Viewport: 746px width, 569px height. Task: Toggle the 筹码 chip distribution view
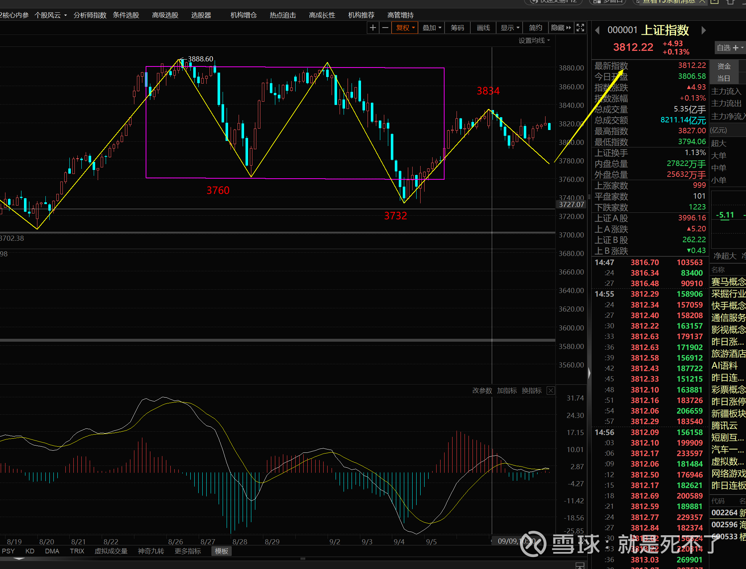457,28
